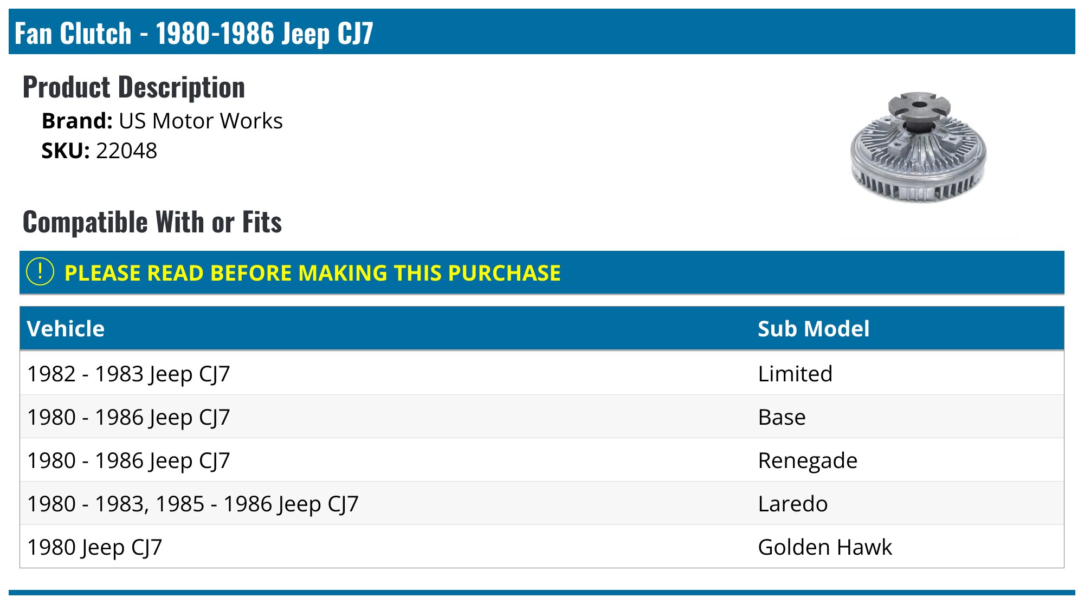This screenshot has height=604, width=1084.
Task: Click the 1980 Jeep CJ7 vehicle cell
Action: (94, 547)
